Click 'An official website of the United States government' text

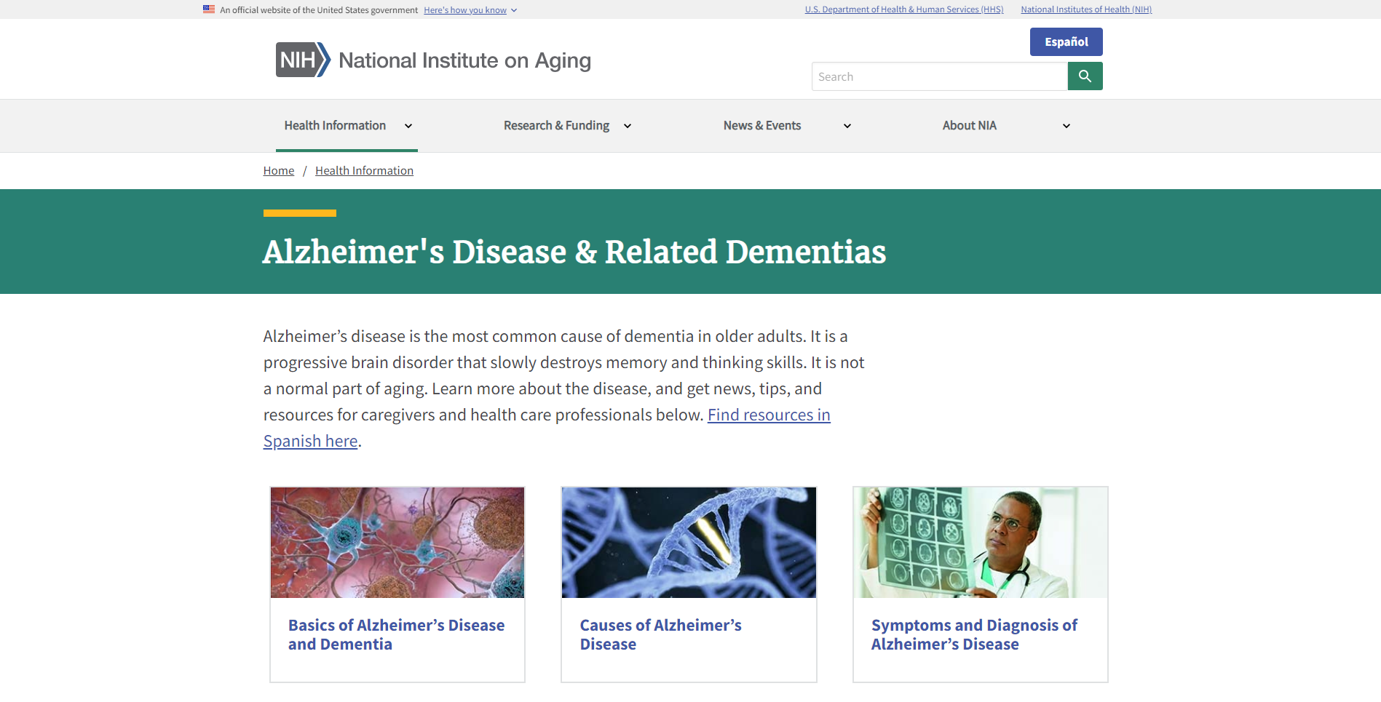click(319, 10)
